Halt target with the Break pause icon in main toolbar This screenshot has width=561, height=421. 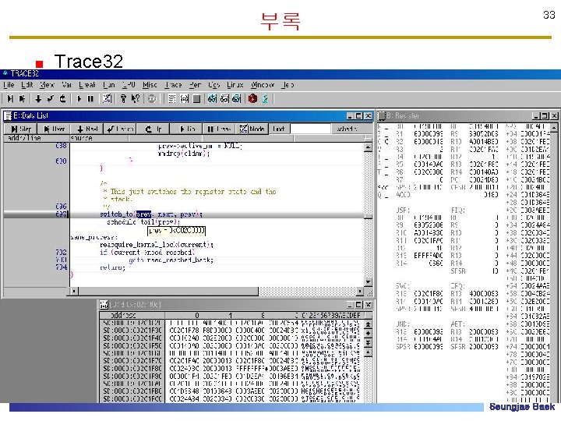tap(90, 98)
